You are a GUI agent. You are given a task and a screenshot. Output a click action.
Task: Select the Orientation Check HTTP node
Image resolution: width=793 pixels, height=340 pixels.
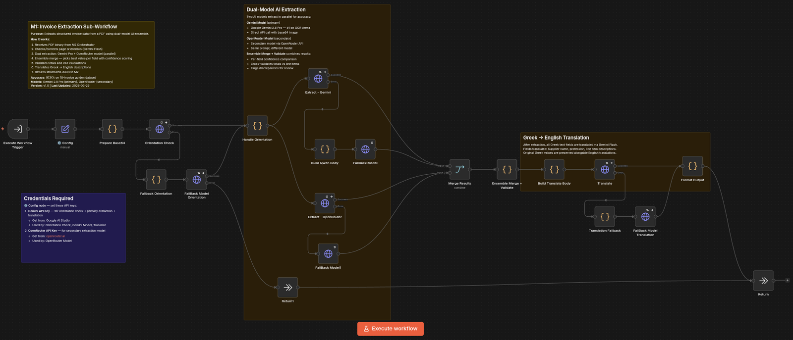coord(160,129)
